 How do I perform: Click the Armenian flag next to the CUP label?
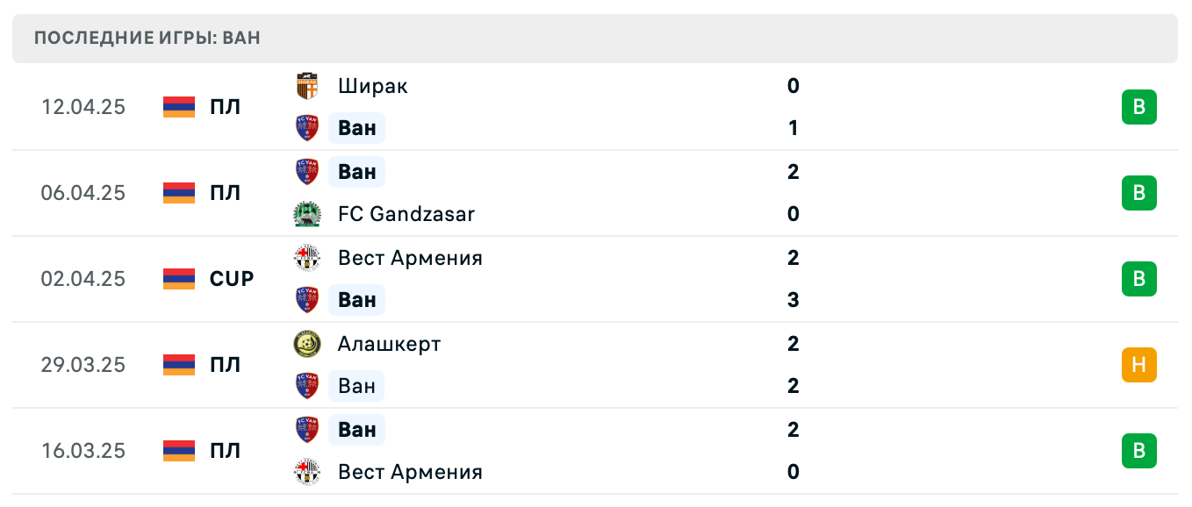pos(178,279)
